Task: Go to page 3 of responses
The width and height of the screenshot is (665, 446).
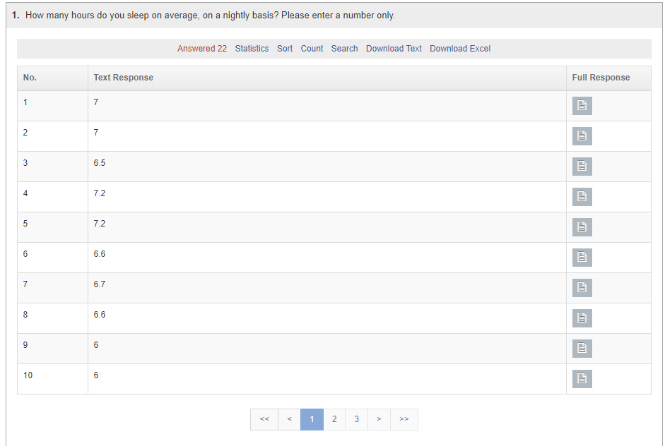Action: (357, 419)
